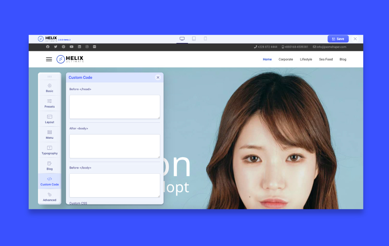389x246 pixels.
Task: Click the phone number +228 872 4444
Action: [x=265, y=47]
